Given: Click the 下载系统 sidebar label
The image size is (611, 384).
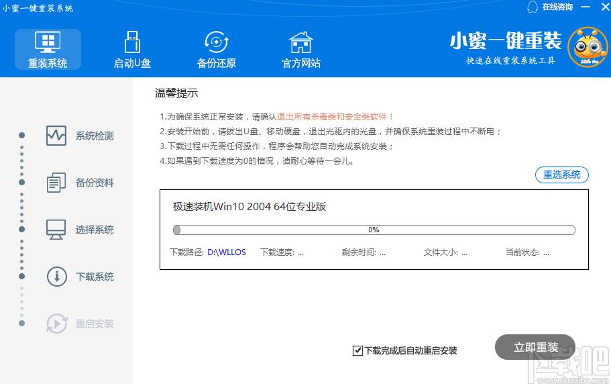Looking at the screenshot, I should tap(95, 277).
